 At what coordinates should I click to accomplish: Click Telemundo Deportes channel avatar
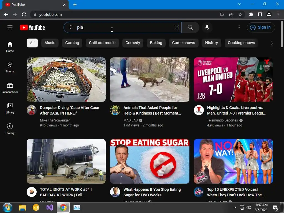click(x=199, y=110)
